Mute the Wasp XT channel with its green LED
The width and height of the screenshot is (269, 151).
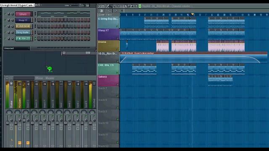(5, 20)
